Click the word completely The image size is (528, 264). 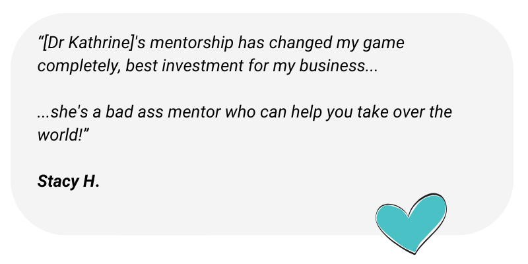pos(79,67)
